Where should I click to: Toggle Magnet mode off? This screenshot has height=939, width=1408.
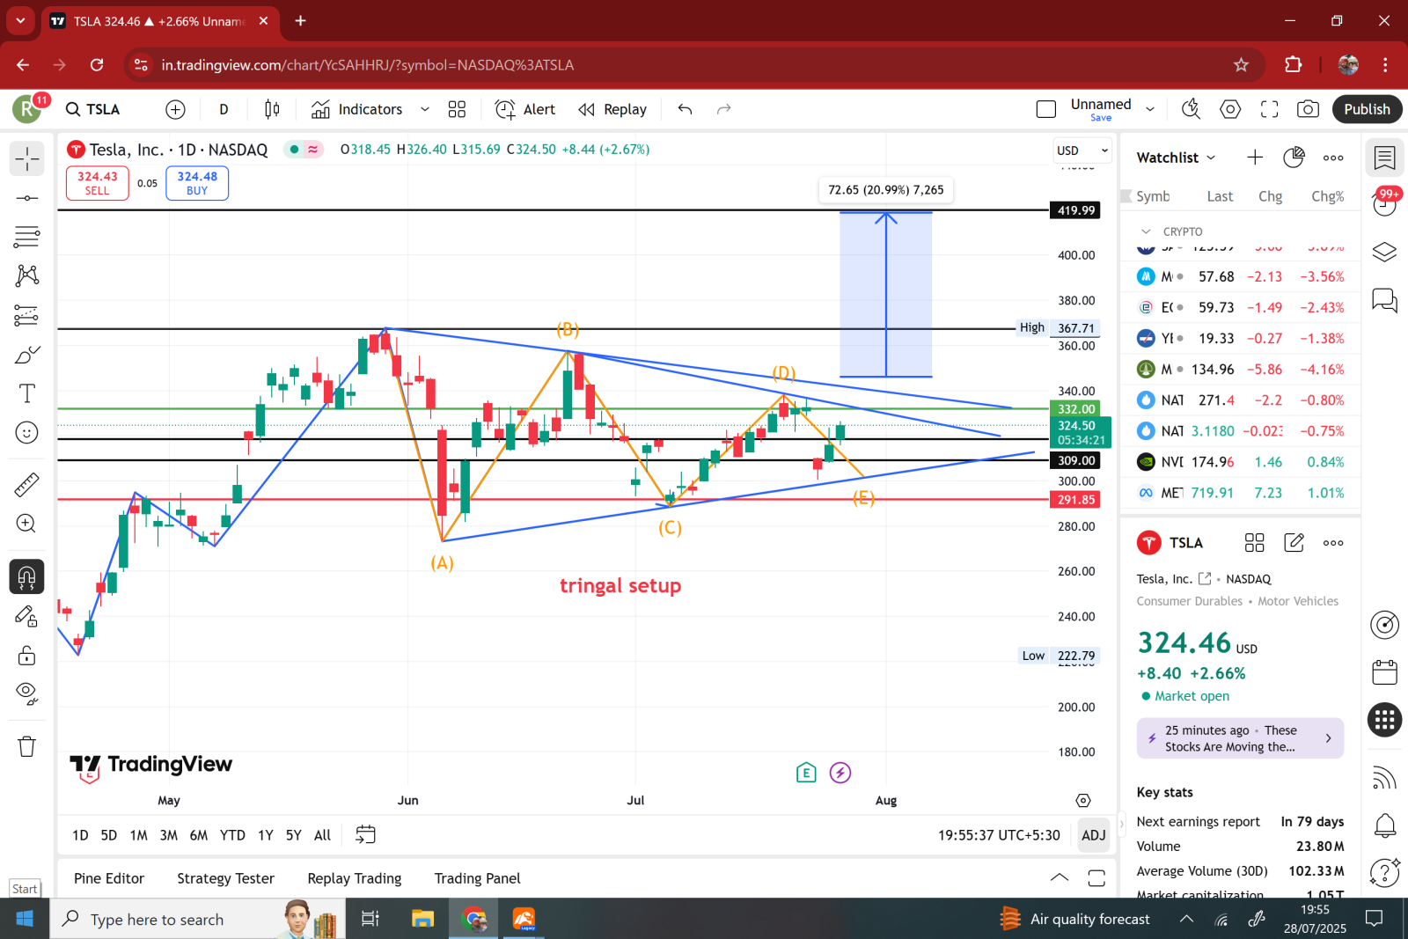(26, 576)
